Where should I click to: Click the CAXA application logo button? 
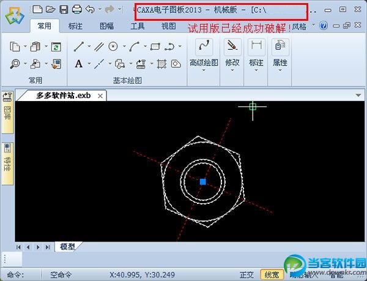tap(15, 16)
